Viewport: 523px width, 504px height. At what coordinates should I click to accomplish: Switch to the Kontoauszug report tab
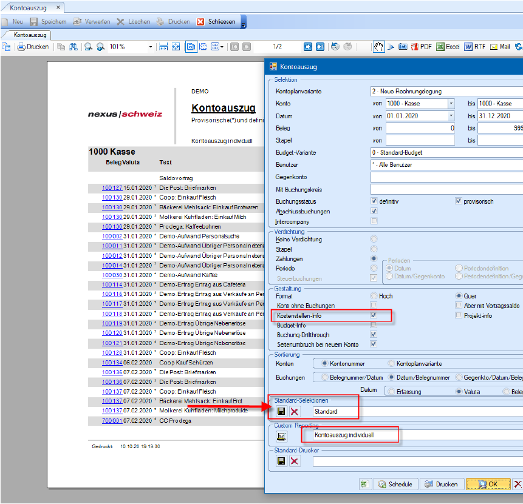[x=30, y=35]
